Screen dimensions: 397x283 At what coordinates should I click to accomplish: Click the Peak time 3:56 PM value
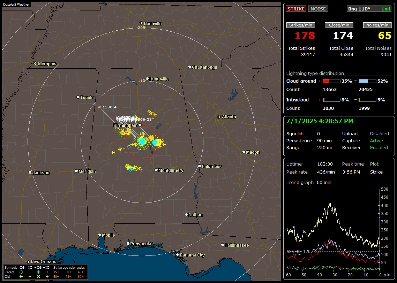(351, 172)
